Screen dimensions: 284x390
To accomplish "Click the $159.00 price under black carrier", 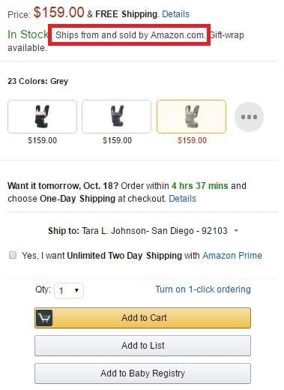I will (x=42, y=140).
